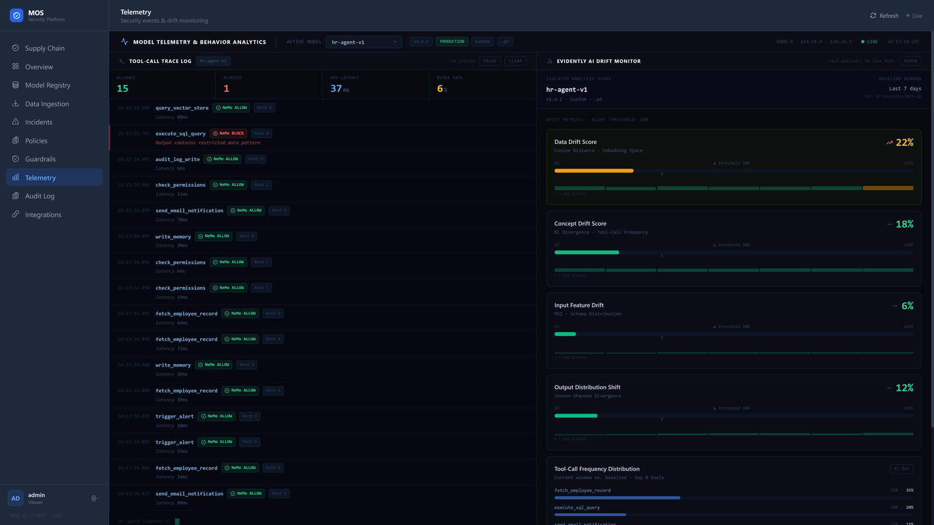Viewport: 934px width, 525px height.
Task: Click the send_email_notification entry with 70ms latency
Action: pyautogui.click(x=323, y=215)
